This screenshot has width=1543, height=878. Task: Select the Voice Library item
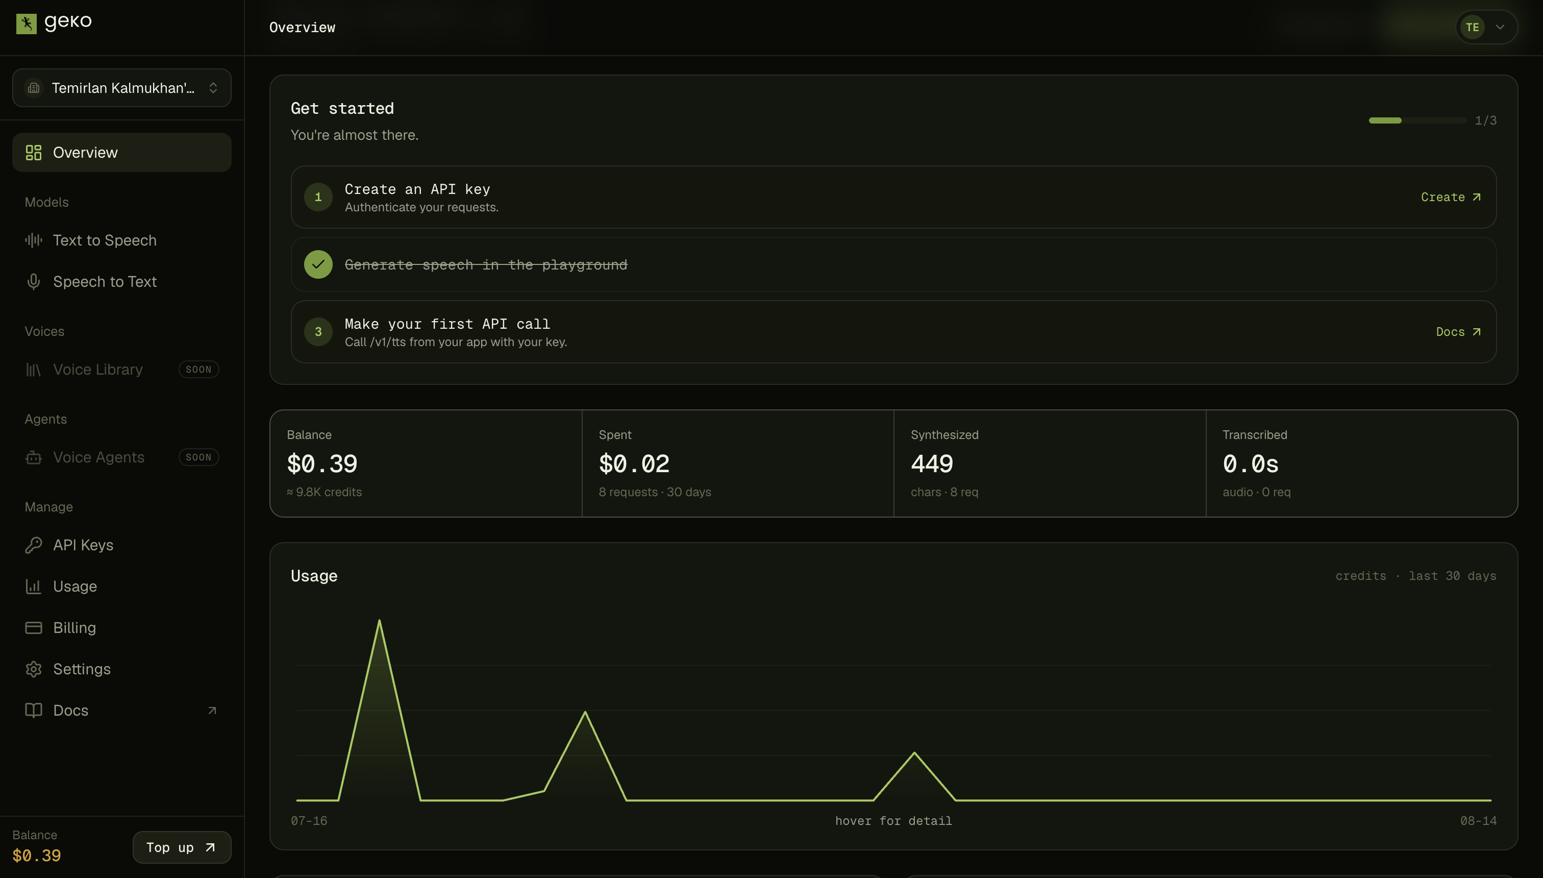coord(122,370)
